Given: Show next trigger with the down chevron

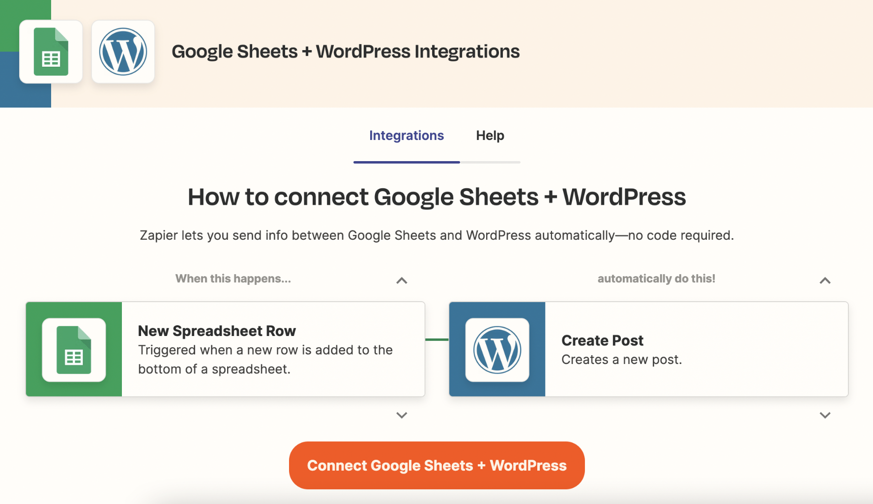Looking at the screenshot, I should 402,415.
